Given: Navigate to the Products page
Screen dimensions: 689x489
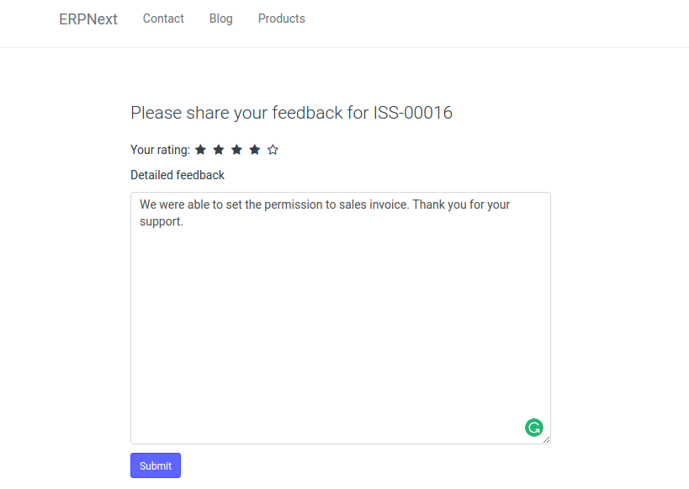Looking at the screenshot, I should tap(282, 19).
